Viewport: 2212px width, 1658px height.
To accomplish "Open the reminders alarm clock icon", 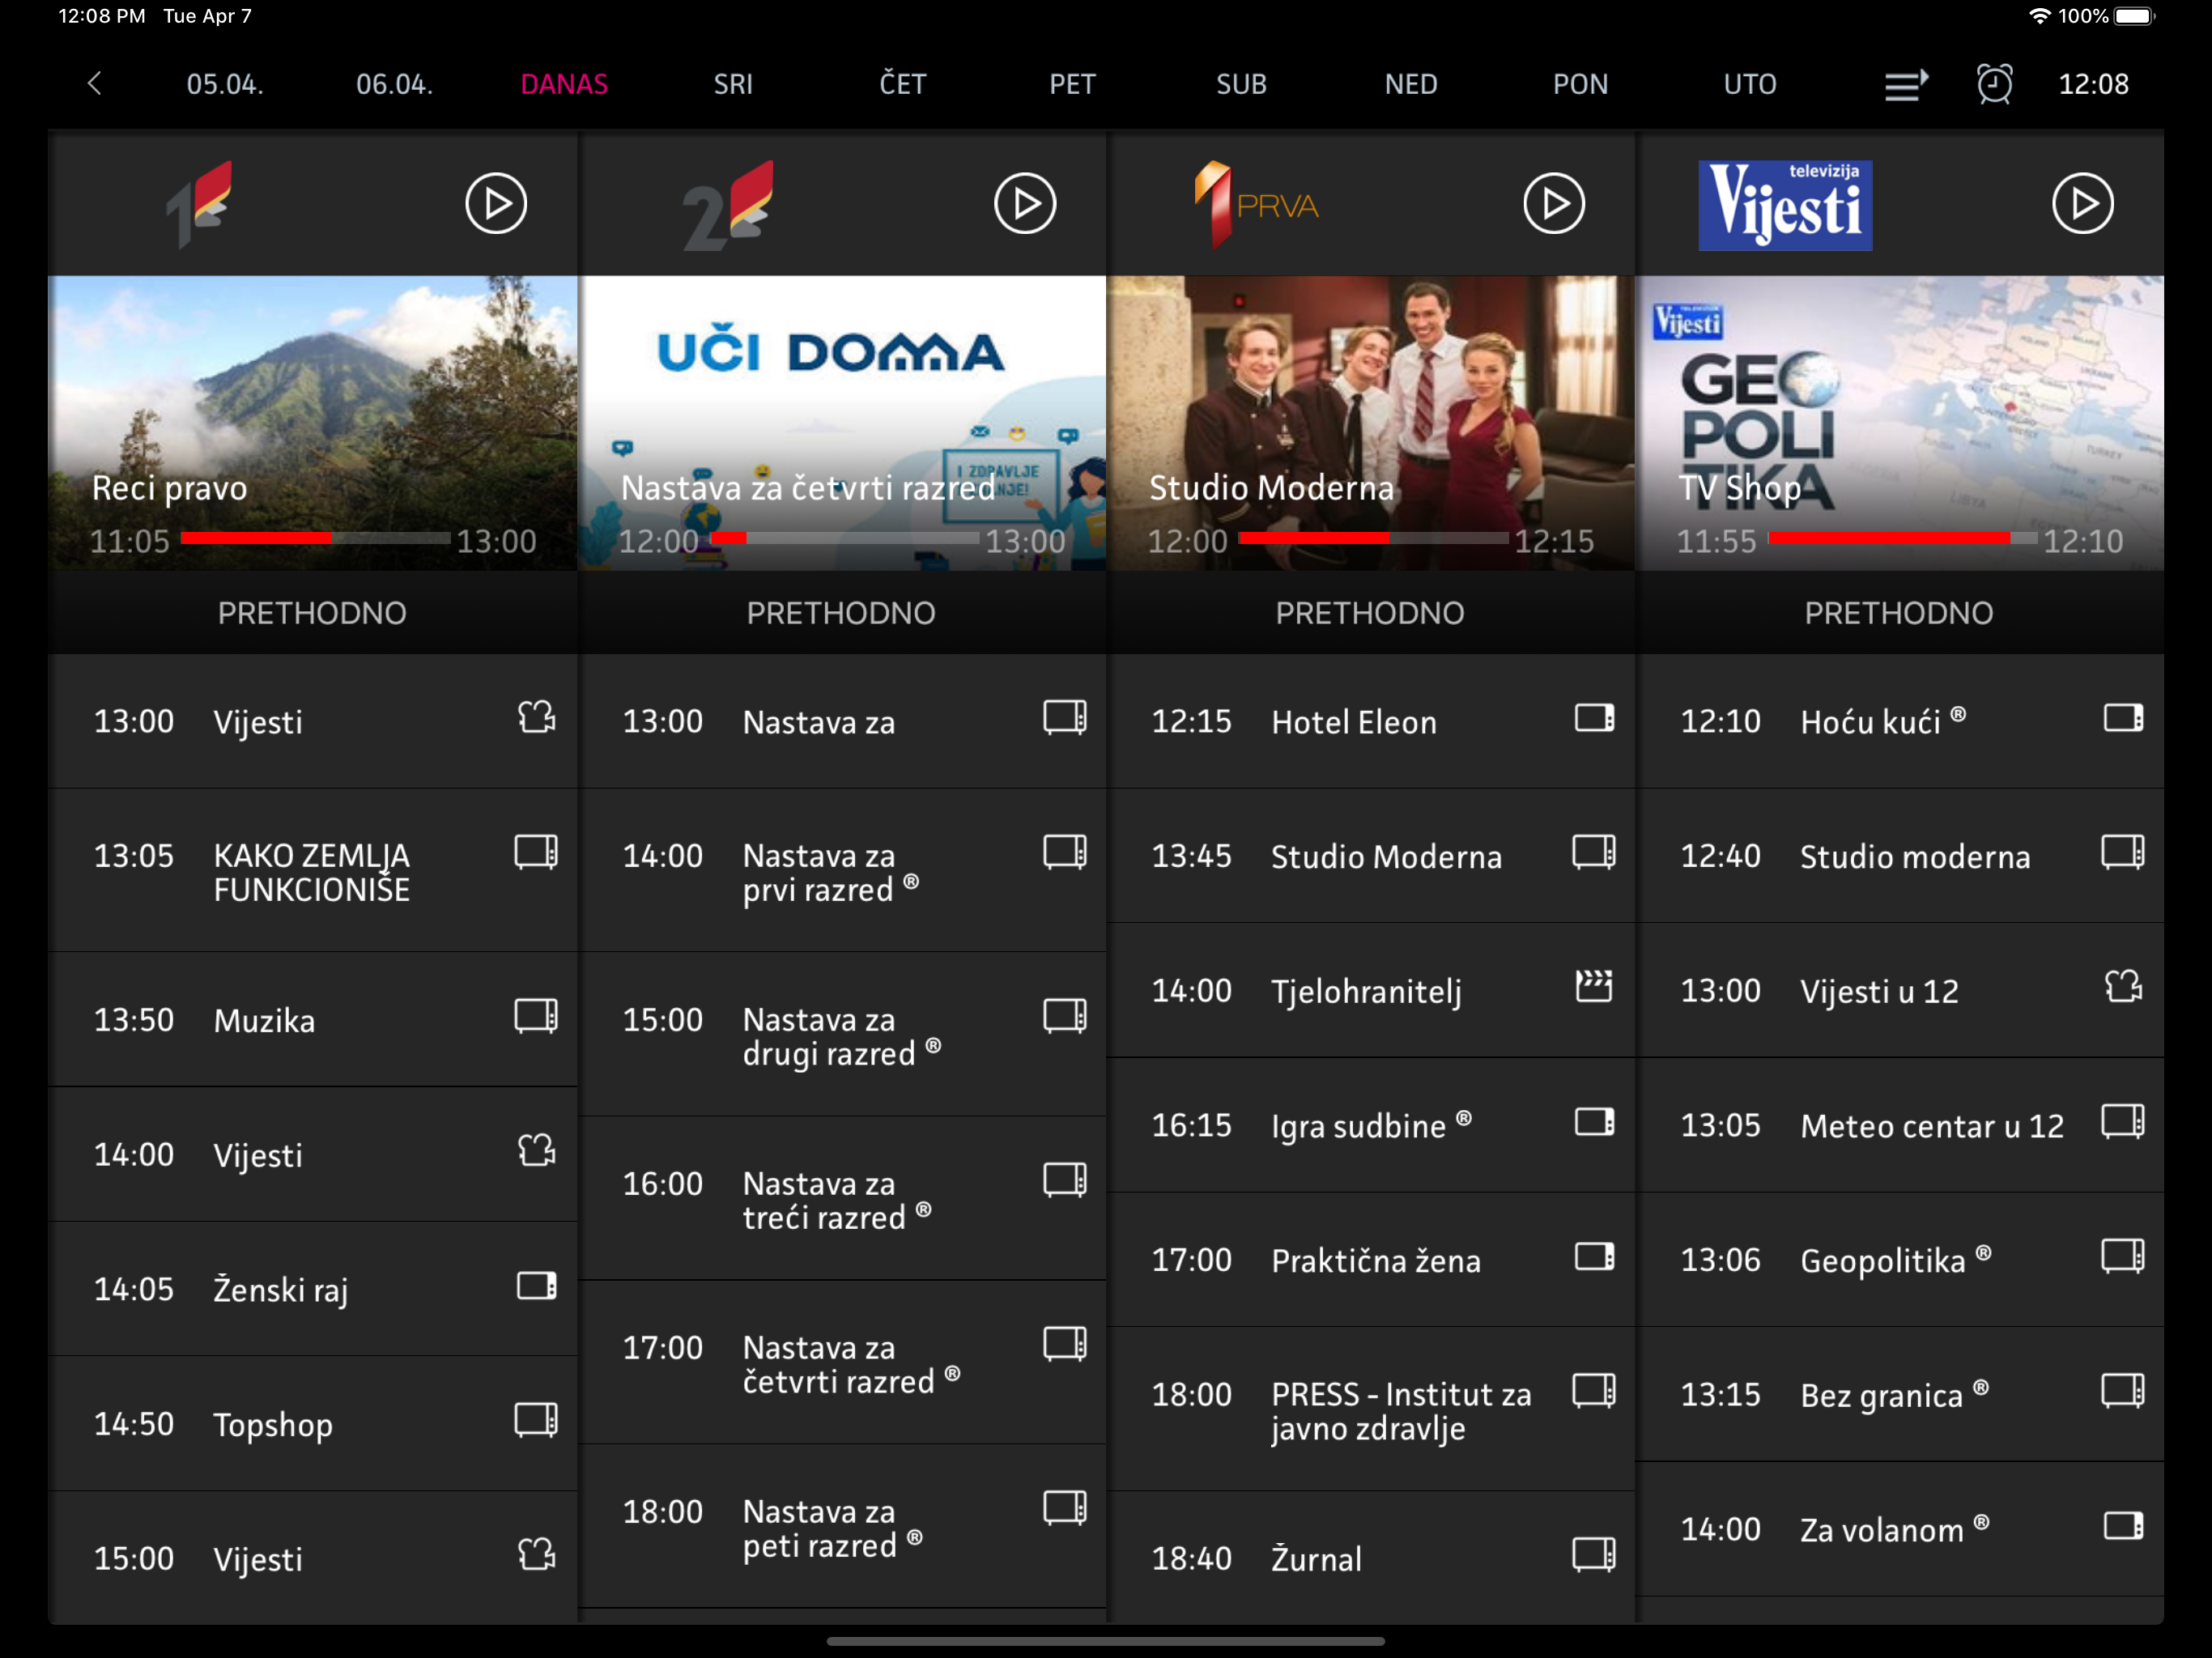I will click(x=1994, y=84).
